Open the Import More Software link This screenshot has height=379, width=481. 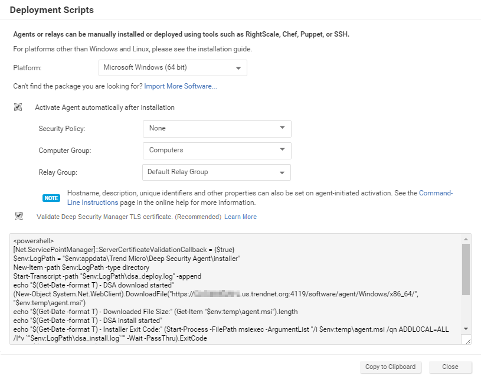181,86
